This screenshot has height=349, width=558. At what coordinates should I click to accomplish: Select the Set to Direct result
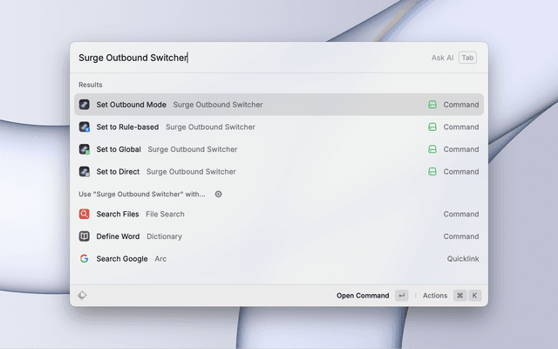pyautogui.click(x=279, y=172)
